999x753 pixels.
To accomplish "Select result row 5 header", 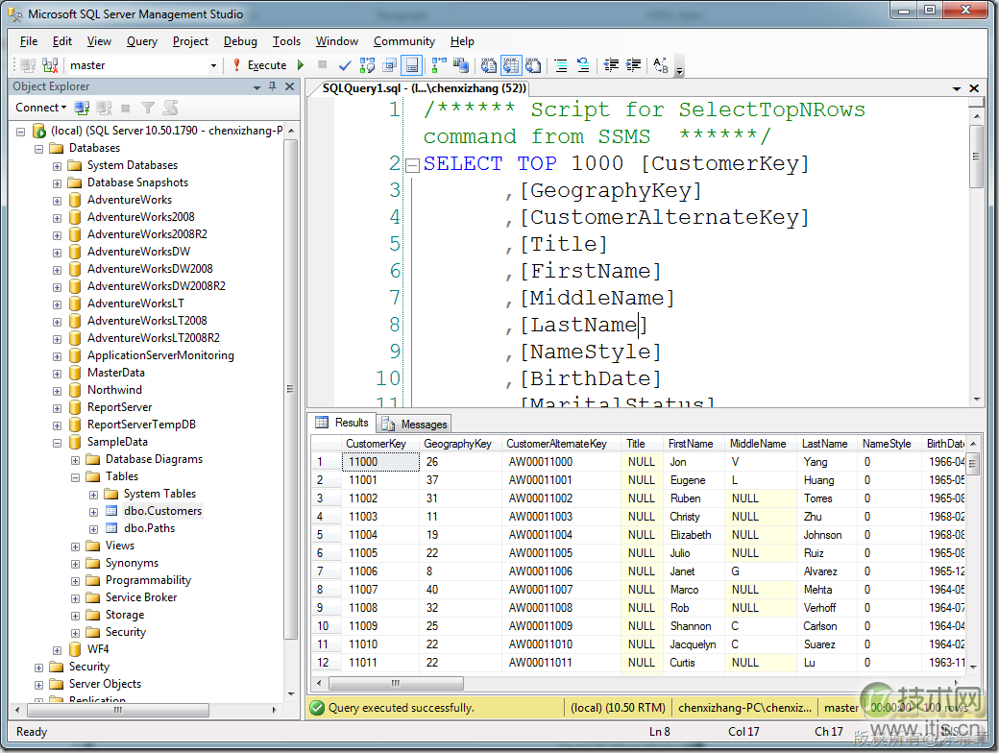I will [327, 535].
